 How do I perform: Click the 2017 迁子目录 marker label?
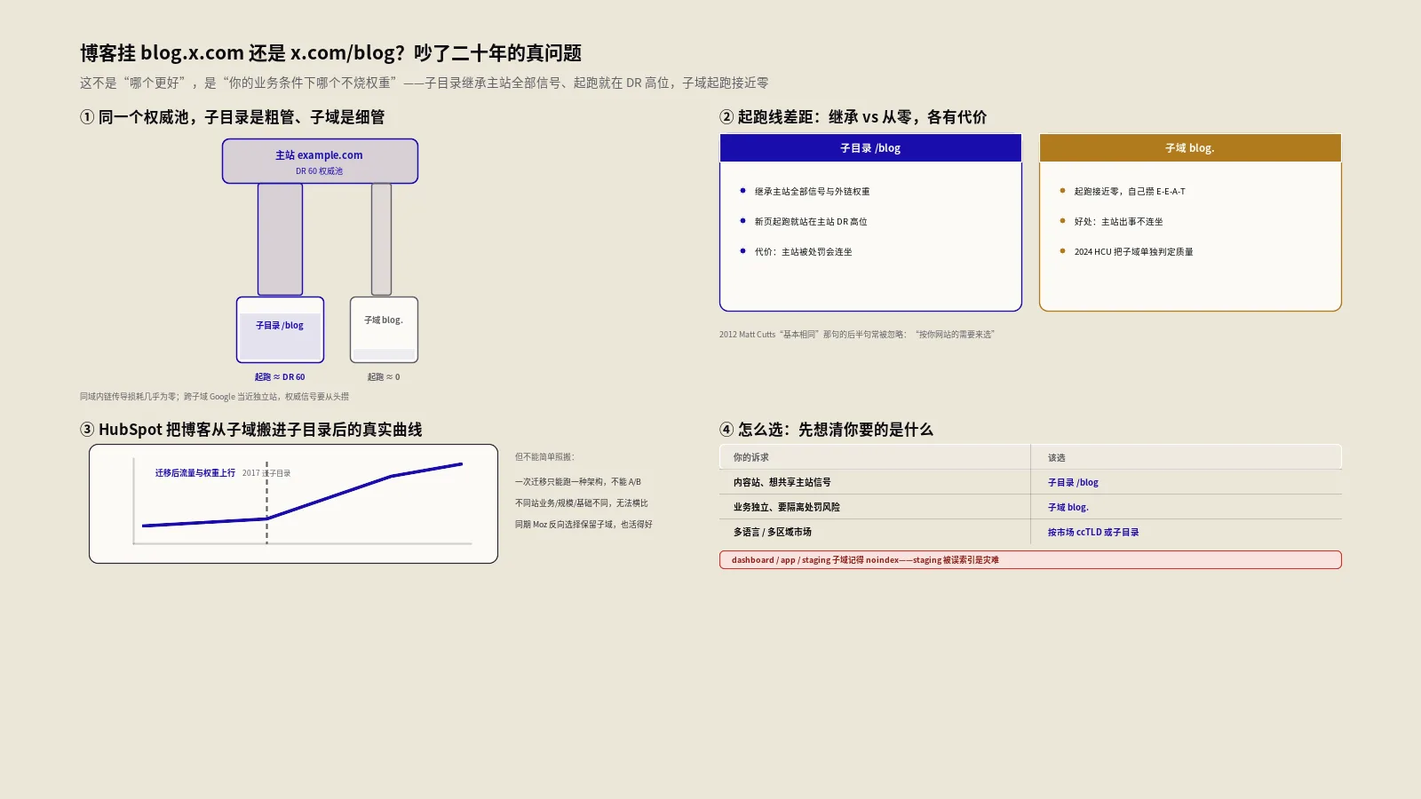(266, 473)
